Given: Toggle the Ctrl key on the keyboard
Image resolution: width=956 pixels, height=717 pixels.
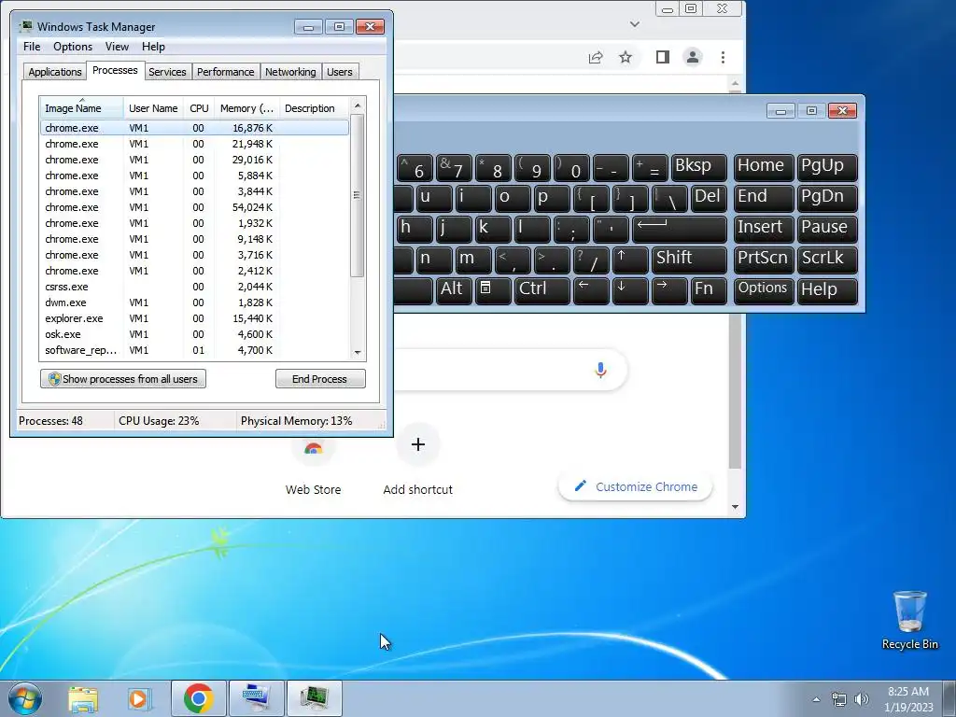Looking at the screenshot, I should click(542, 291).
